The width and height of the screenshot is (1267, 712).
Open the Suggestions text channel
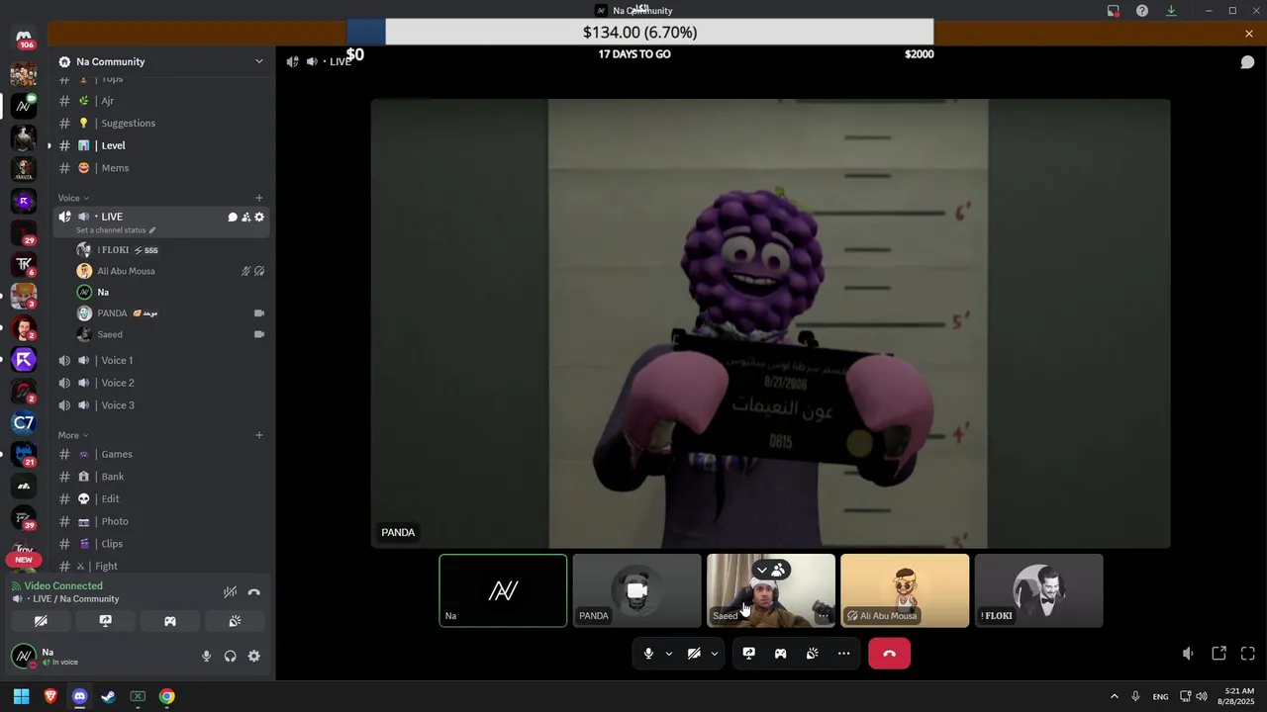161,124
